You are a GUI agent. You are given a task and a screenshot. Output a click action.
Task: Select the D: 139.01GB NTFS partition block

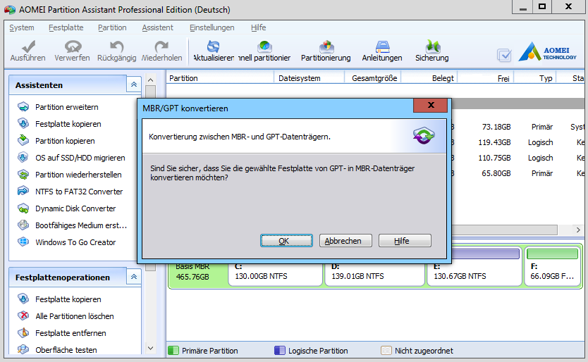374,274
